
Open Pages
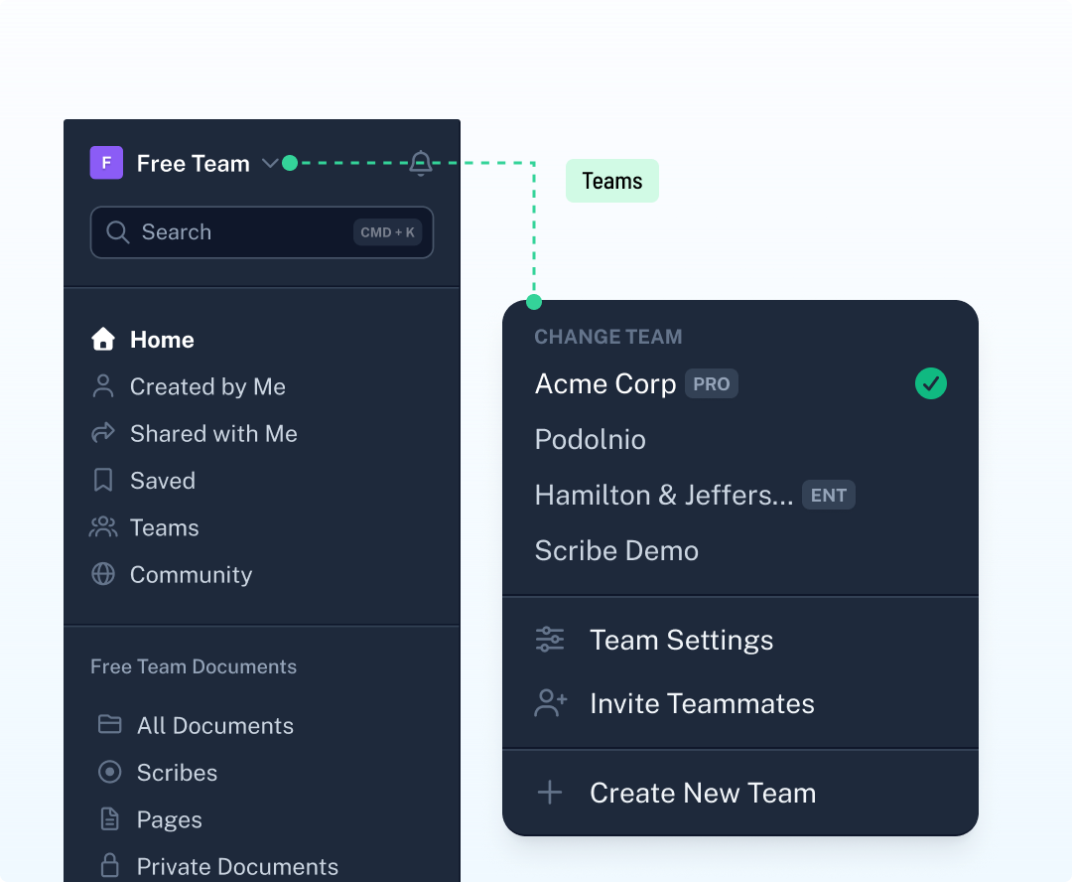(170, 819)
